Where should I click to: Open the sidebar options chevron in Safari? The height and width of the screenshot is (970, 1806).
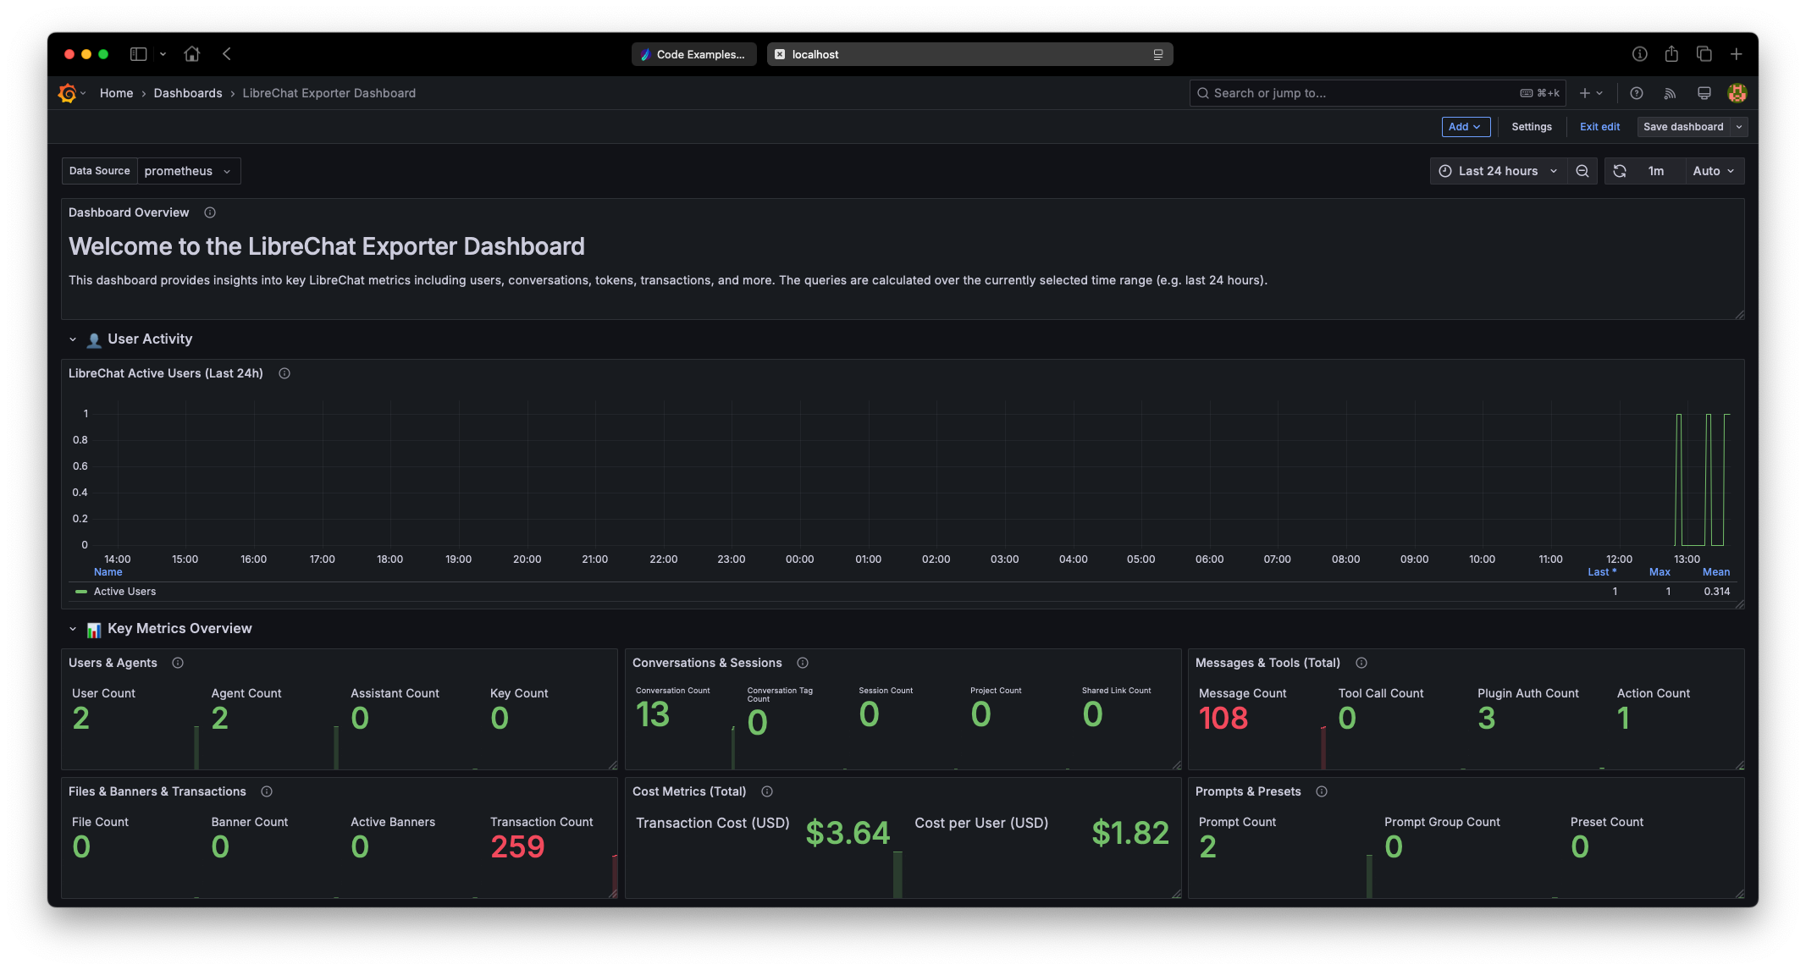(163, 54)
